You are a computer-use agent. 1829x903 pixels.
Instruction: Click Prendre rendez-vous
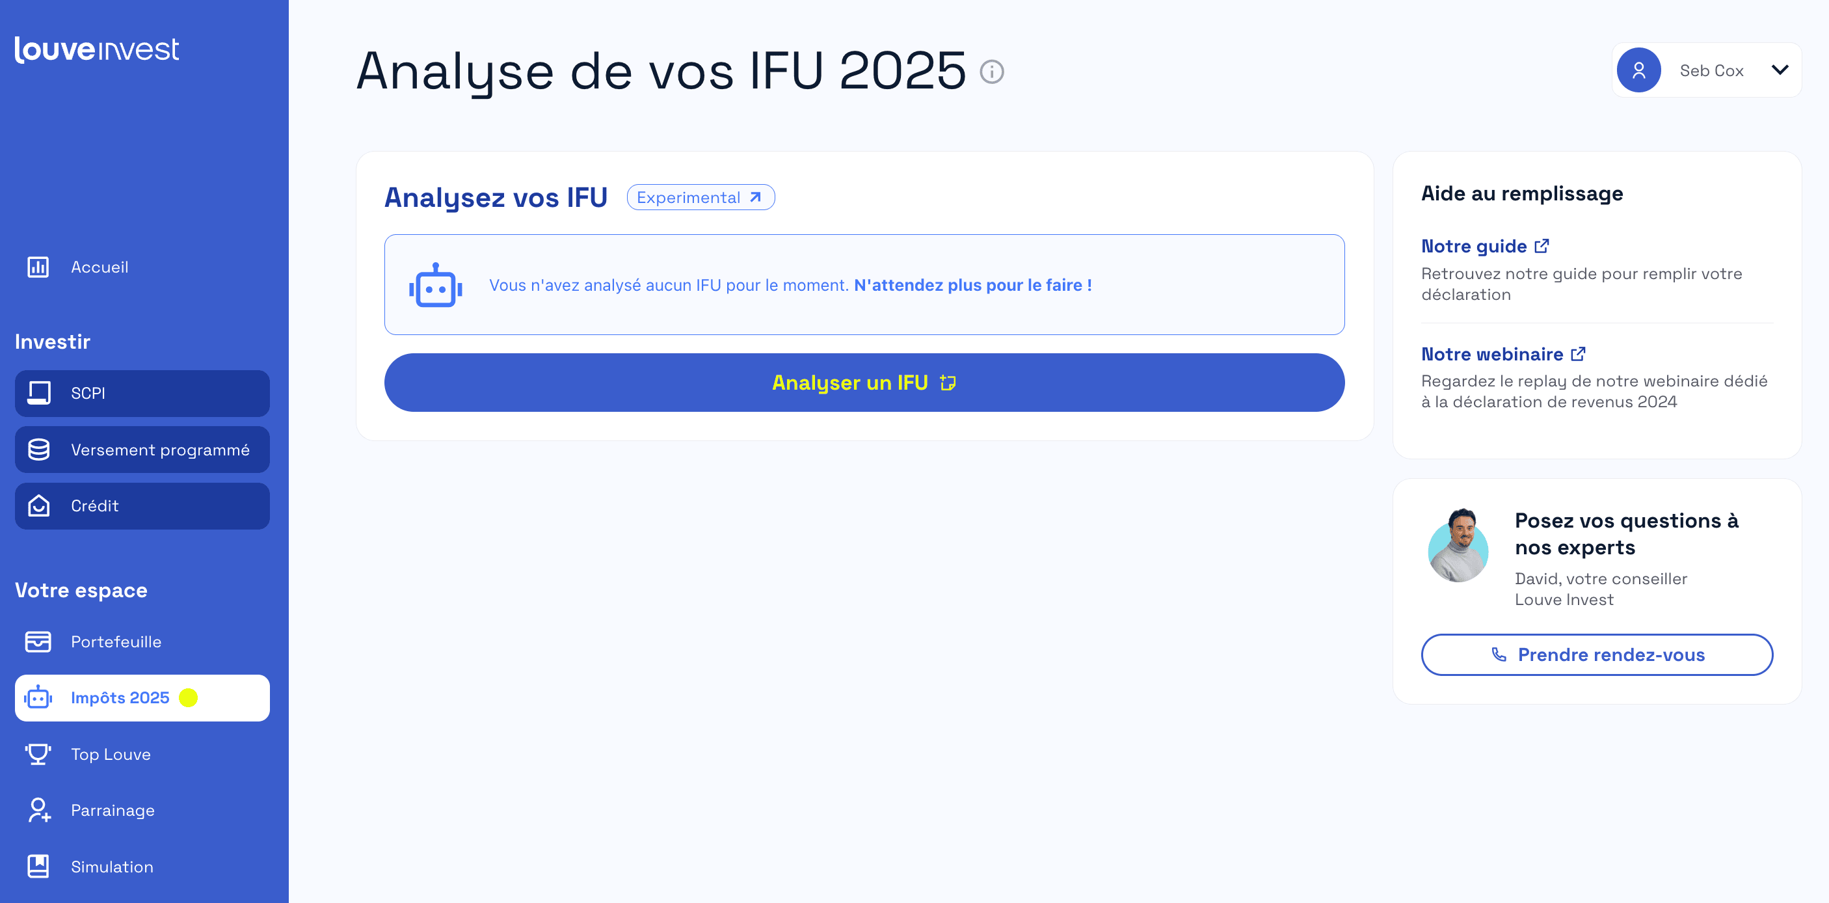pyautogui.click(x=1596, y=654)
